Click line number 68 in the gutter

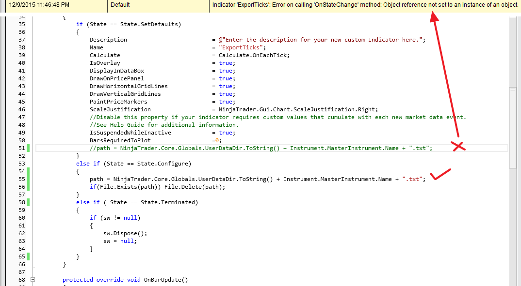click(x=22, y=280)
